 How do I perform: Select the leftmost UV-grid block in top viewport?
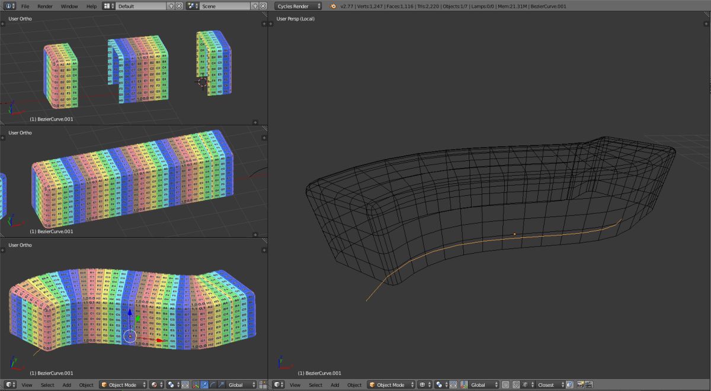pyautogui.click(x=61, y=75)
